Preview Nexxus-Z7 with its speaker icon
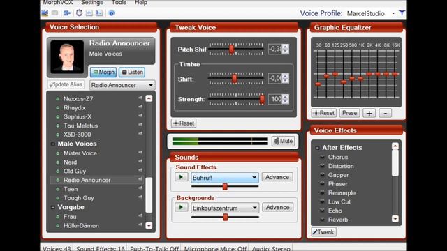The width and height of the screenshot is (447, 251). click(x=140, y=98)
